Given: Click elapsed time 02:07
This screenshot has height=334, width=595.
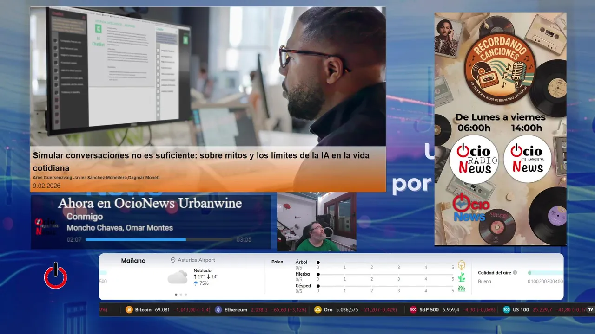Looking at the screenshot, I should click(x=74, y=240).
